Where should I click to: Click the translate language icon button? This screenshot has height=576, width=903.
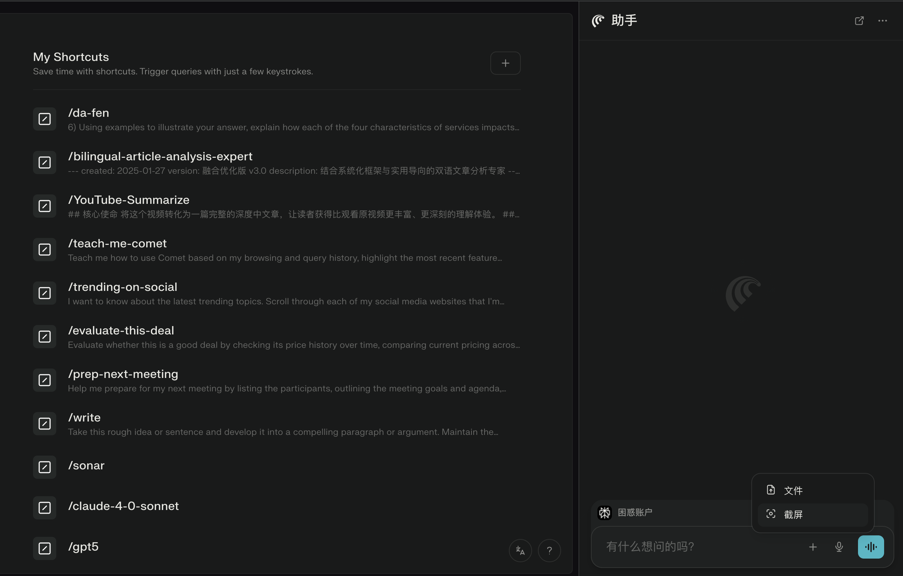tap(520, 550)
